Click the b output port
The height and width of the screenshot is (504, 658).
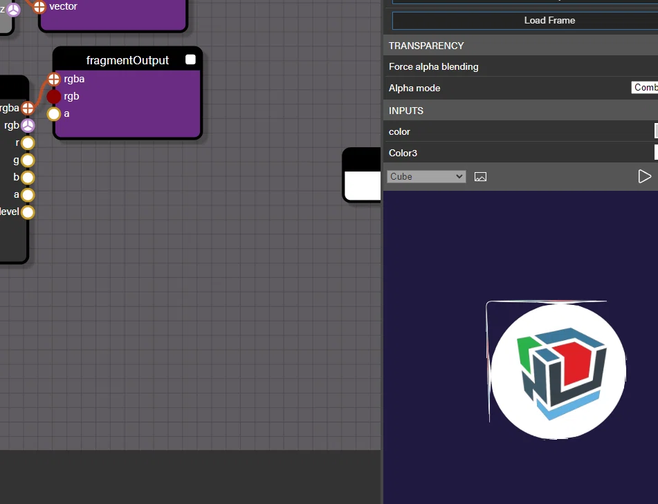tap(28, 178)
